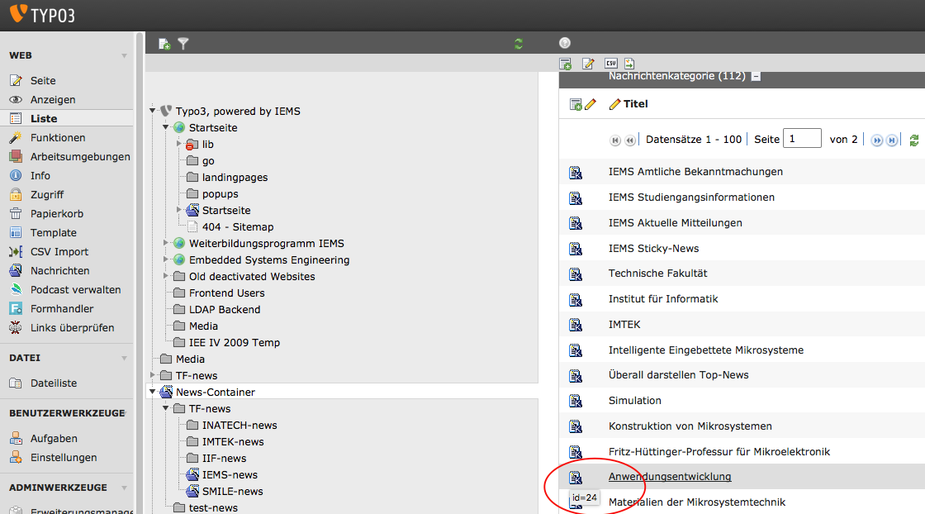
Task: Open the Anzeigen module
Action: click(x=53, y=100)
